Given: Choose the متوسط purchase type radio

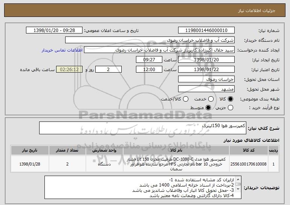Looking at the screenshot, I should tap(208, 108).
